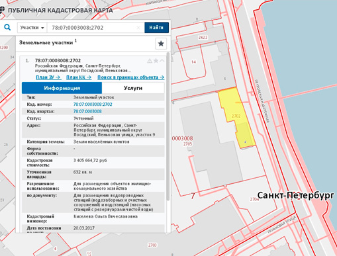Switch to the Информация tab
Image resolution: width=337 pixels, height=256 pixels.
pos(62,88)
